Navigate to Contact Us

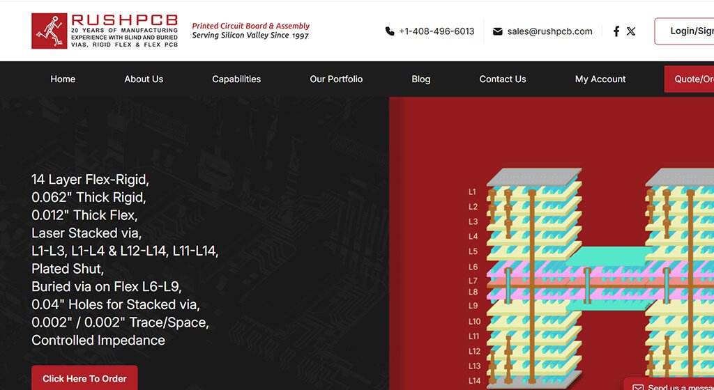point(503,79)
